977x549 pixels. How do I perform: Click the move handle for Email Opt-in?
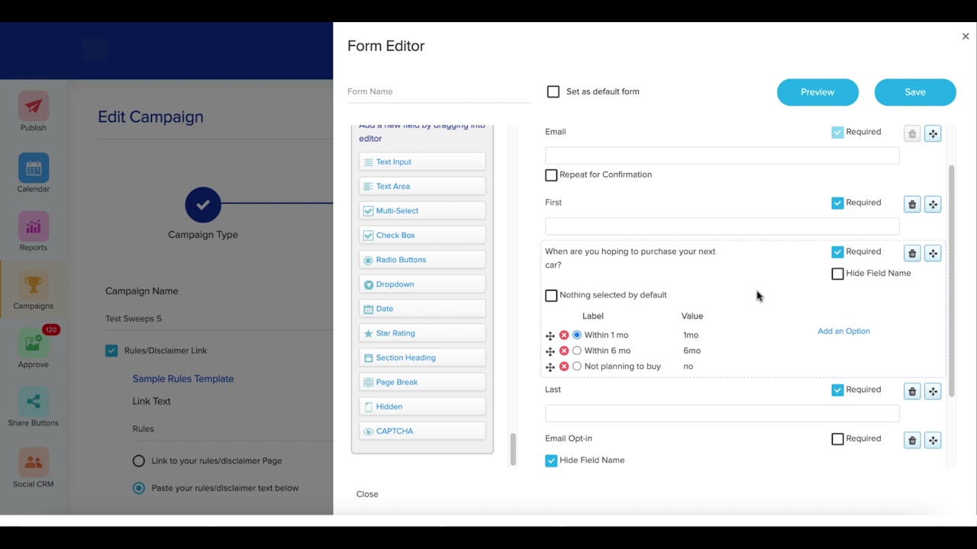tap(933, 440)
